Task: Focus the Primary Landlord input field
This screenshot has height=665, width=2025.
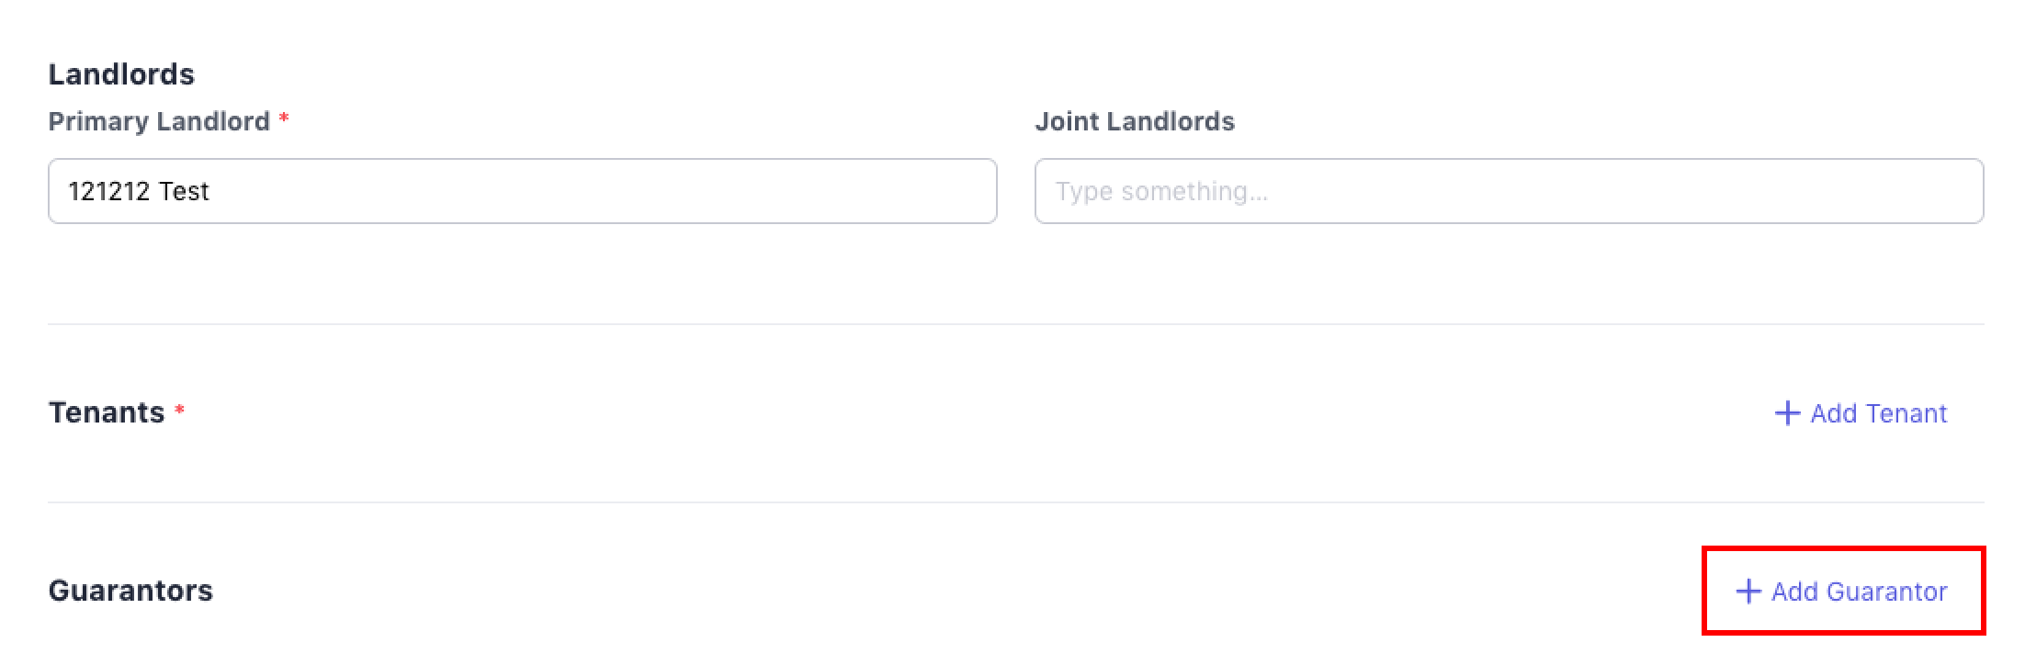Action: point(522,191)
